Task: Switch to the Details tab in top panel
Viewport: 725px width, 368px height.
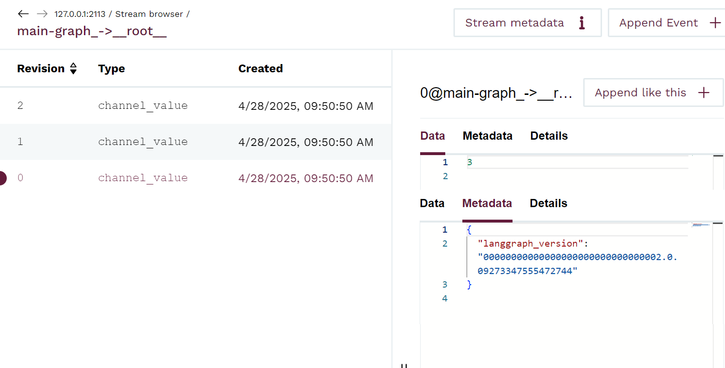Action: coord(549,136)
